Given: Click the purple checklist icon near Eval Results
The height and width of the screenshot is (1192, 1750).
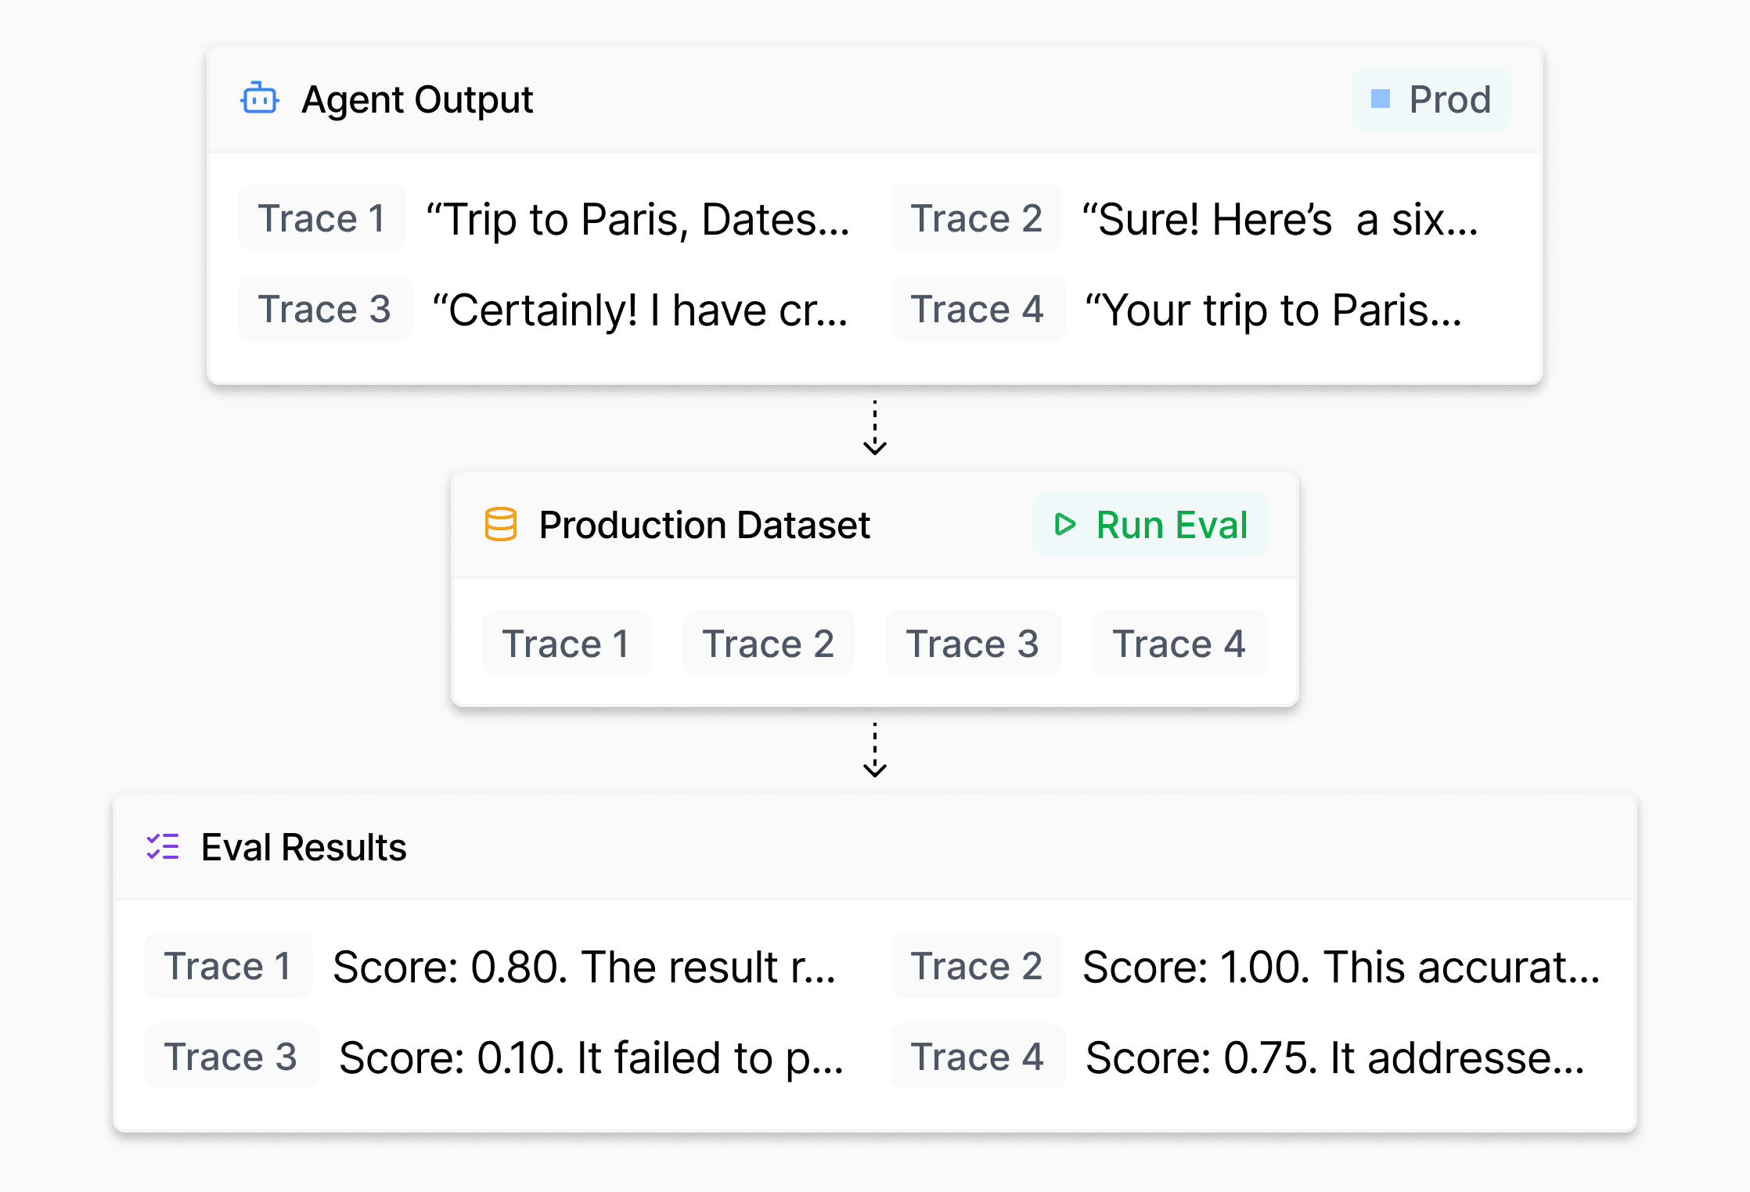Looking at the screenshot, I should tap(163, 847).
